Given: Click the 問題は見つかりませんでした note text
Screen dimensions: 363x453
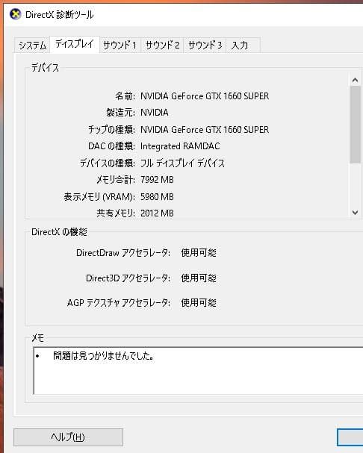Looking at the screenshot, I should [x=103, y=356].
